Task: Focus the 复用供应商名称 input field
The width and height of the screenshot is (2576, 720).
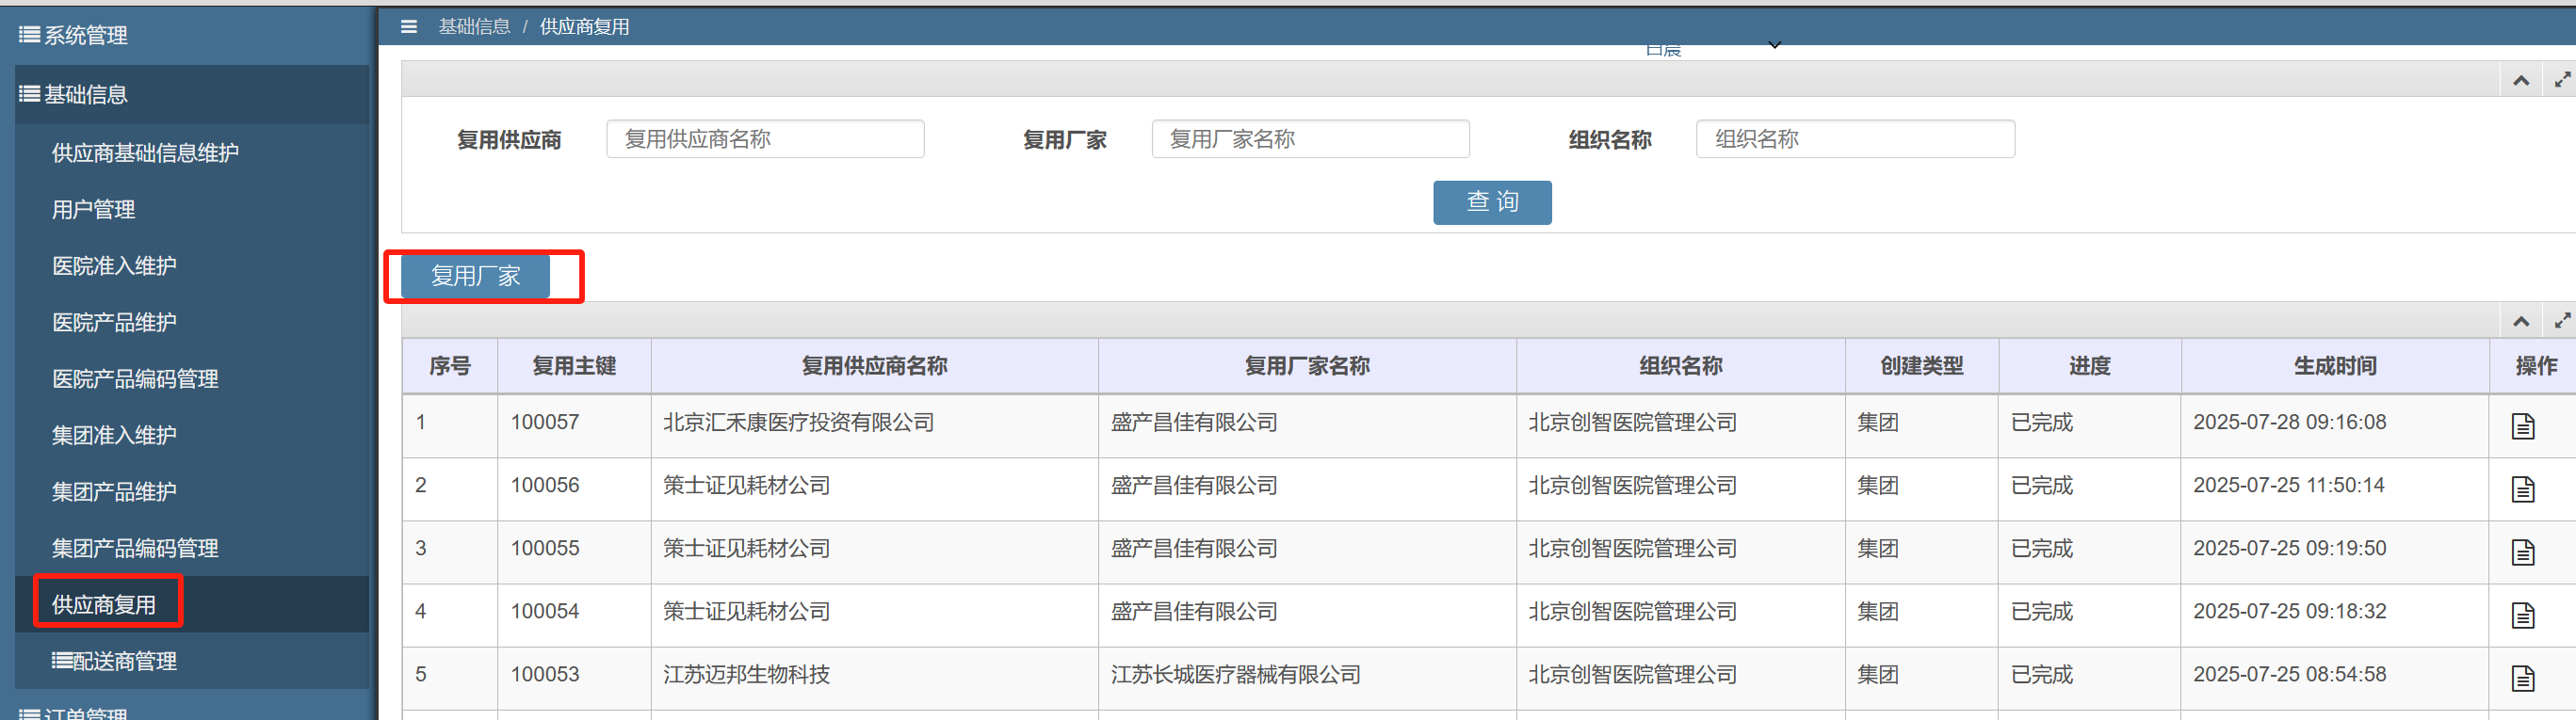Action: (765, 138)
